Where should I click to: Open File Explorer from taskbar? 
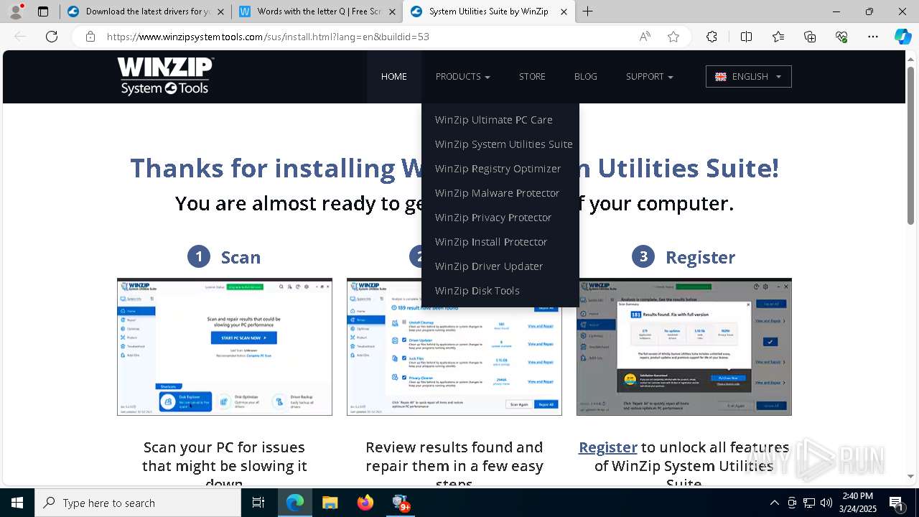(330, 503)
